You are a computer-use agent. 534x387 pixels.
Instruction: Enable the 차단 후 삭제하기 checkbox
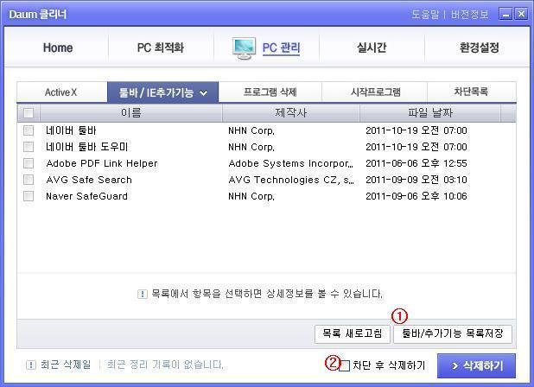tap(345, 366)
